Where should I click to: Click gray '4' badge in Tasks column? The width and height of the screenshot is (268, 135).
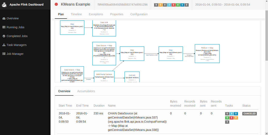point(227,122)
